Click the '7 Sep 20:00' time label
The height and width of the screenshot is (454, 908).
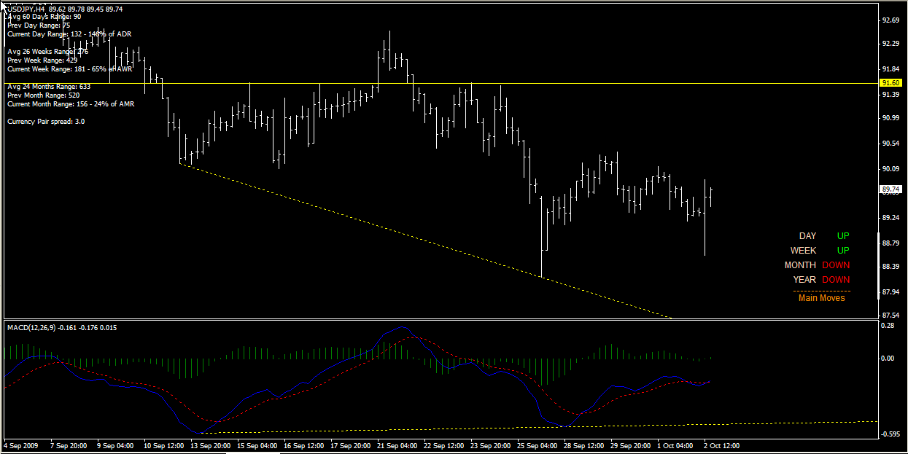coord(69,445)
